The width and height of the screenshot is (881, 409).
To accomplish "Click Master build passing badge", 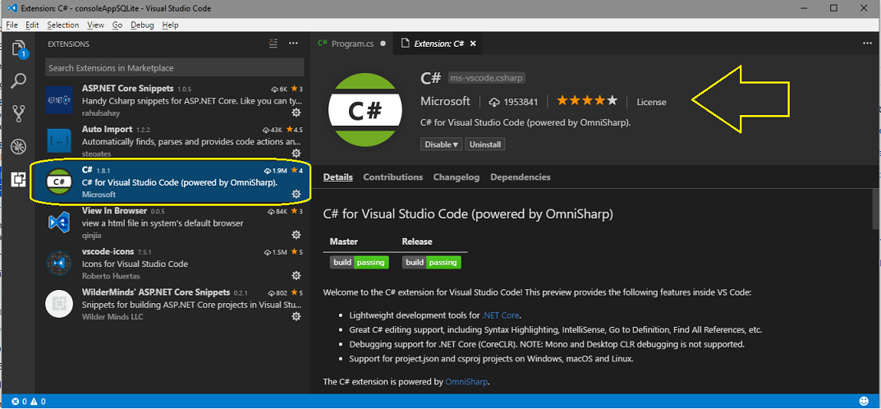I will [359, 262].
